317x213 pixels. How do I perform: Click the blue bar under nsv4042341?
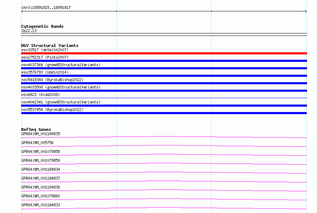coord(164,106)
